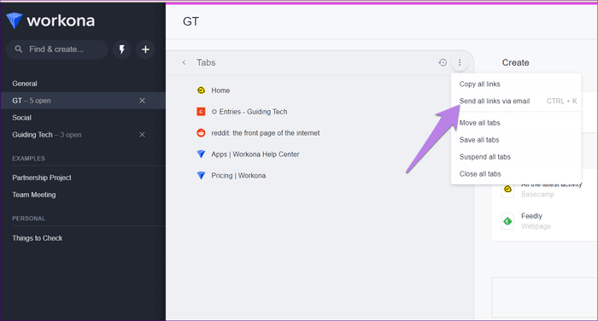Select Copy all links menu item
This screenshot has height=321, width=598.
click(x=479, y=84)
